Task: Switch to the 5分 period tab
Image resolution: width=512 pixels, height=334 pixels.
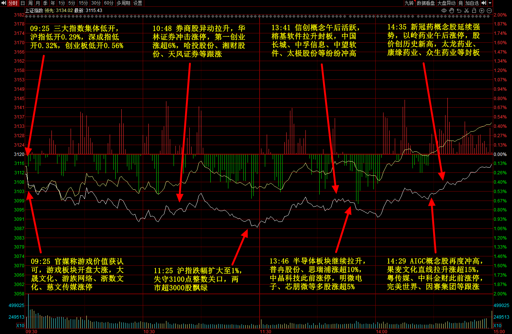Action: (x=72, y=3)
